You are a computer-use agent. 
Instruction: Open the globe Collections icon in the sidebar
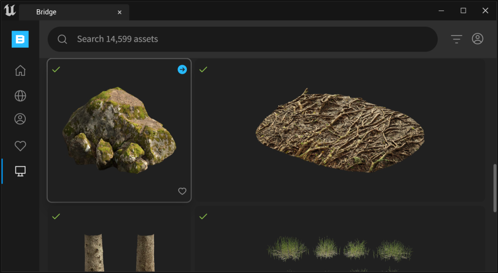point(20,96)
